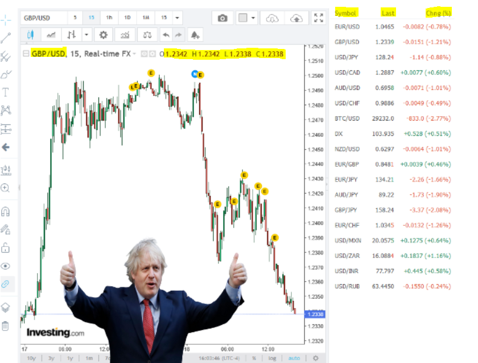Viewport: 478px width, 363px height.
Task: Click the 1.2338 current price label
Action: point(315,314)
